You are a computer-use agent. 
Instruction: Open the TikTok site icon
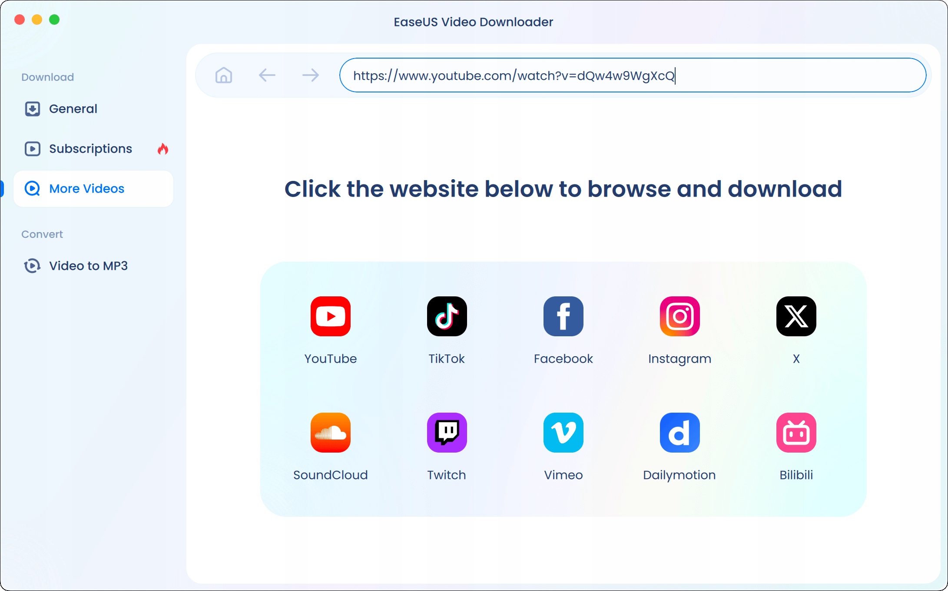pyautogui.click(x=447, y=316)
